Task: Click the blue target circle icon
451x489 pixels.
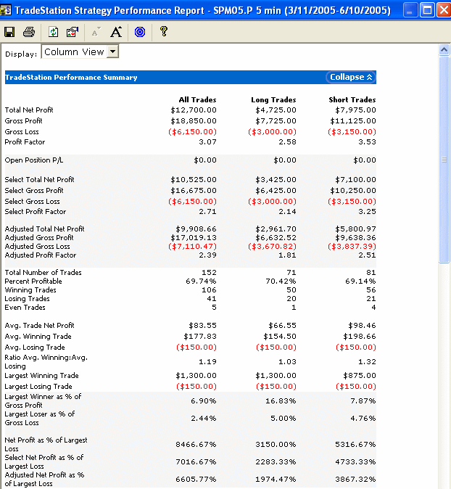Action: (x=140, y=32)
